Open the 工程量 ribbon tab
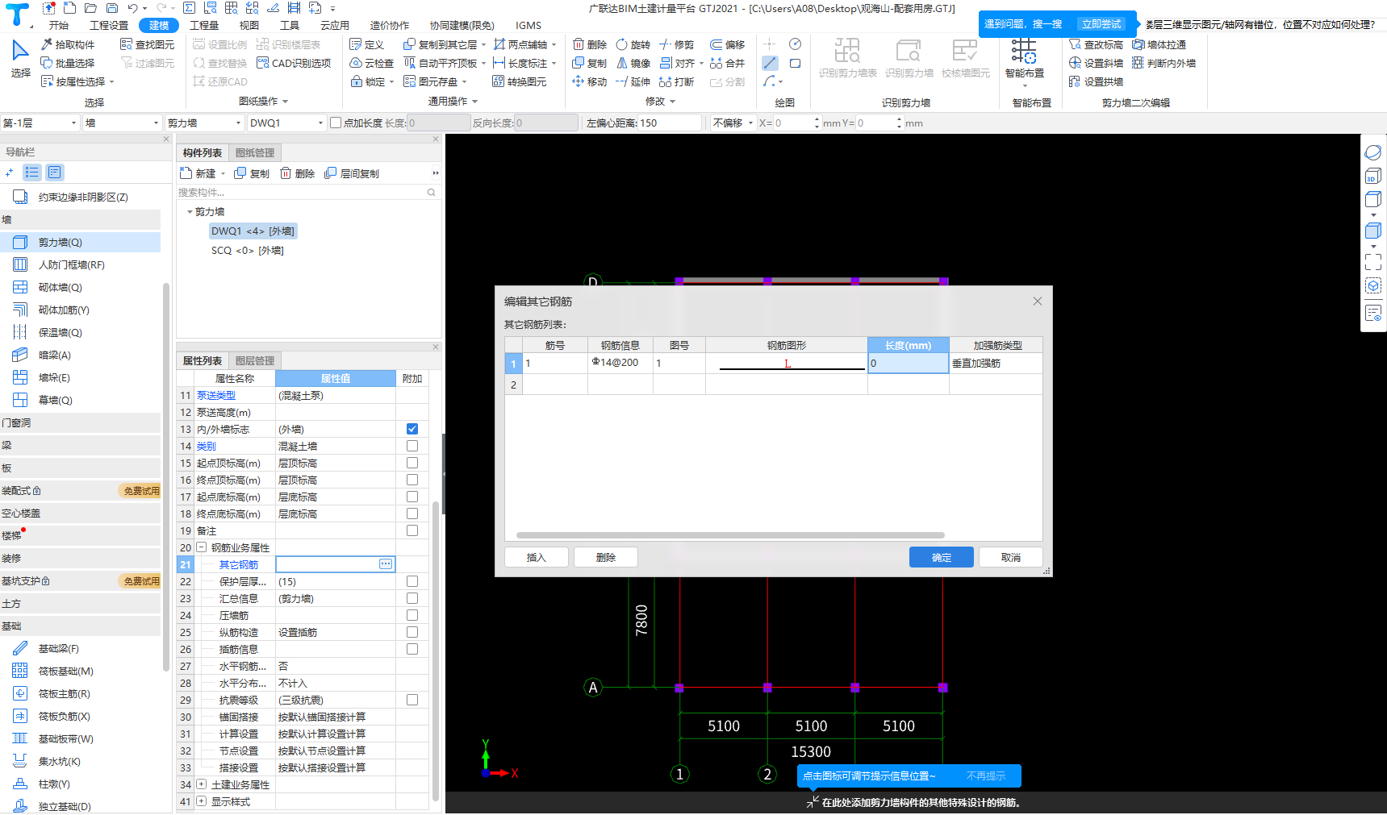Screen dimensions: 1387x815 coord(204,25)
